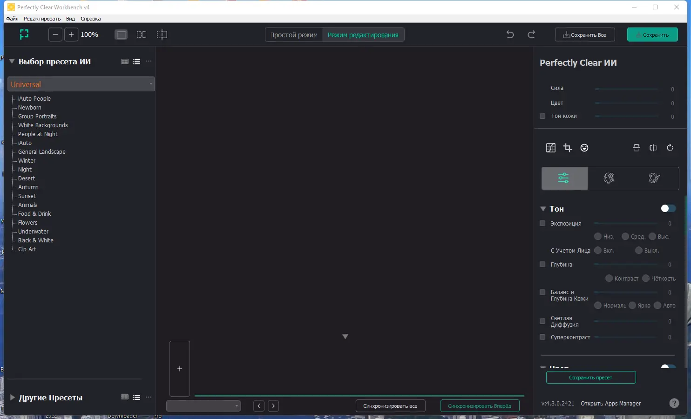The width and height of the screenshot is (691, 419).
Task: Choose the Чёткость radio option
Action: (x=646, y=278)
